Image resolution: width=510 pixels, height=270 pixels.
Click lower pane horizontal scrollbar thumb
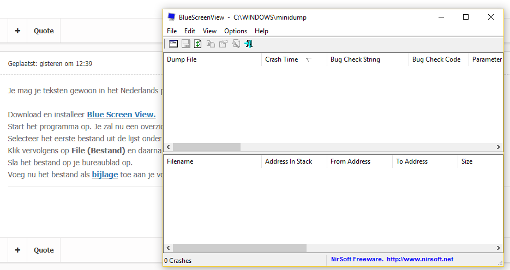coord(239,248)
